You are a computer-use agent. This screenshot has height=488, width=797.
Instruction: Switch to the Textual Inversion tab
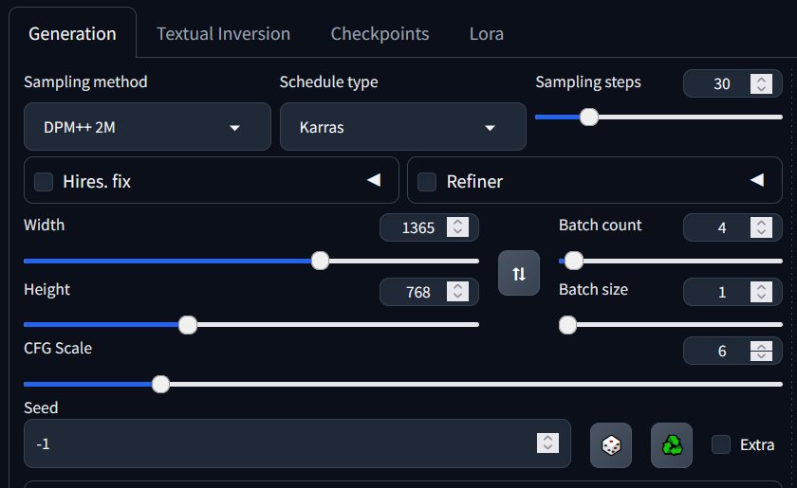point(223,33)
